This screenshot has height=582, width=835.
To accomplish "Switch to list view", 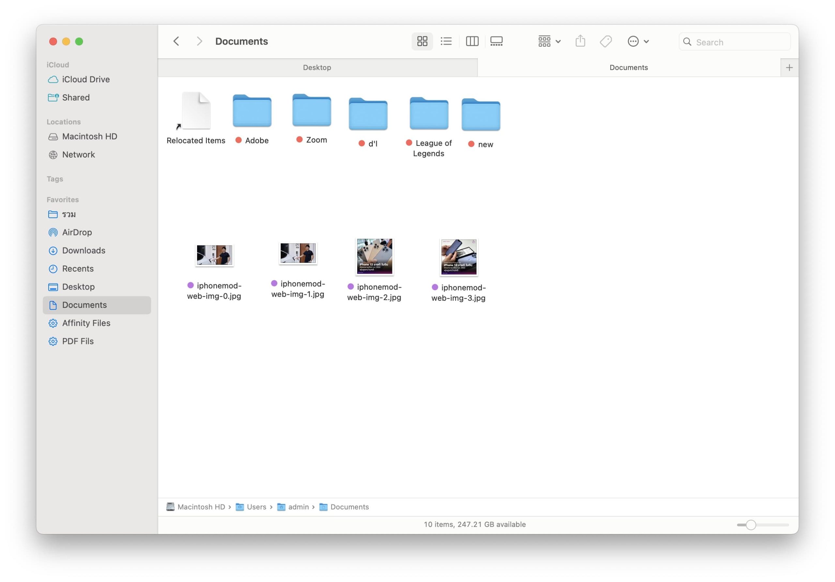I will point(446,41).
